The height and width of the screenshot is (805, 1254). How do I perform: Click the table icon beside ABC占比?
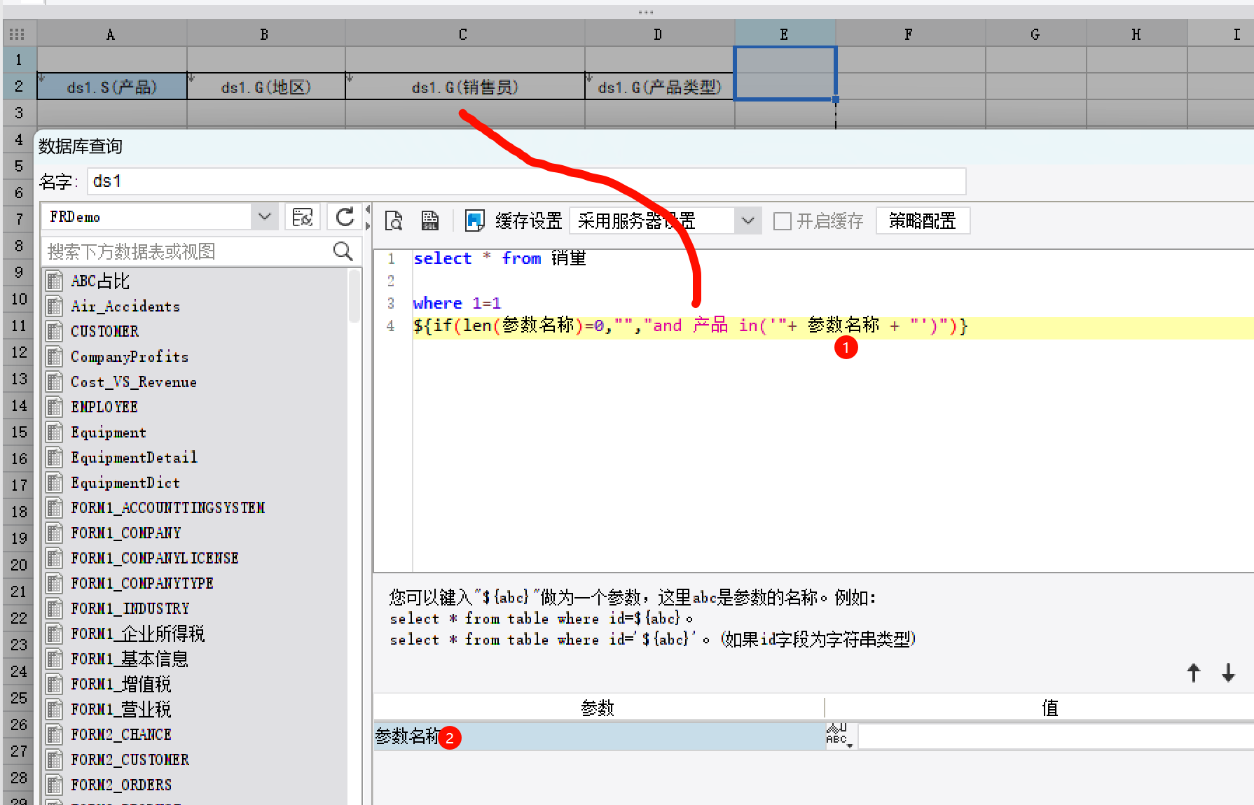54,281
